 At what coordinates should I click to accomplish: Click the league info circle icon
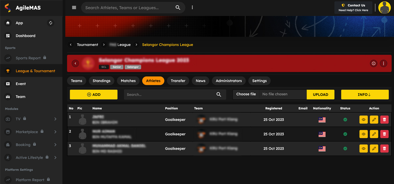tap(373, 63)
